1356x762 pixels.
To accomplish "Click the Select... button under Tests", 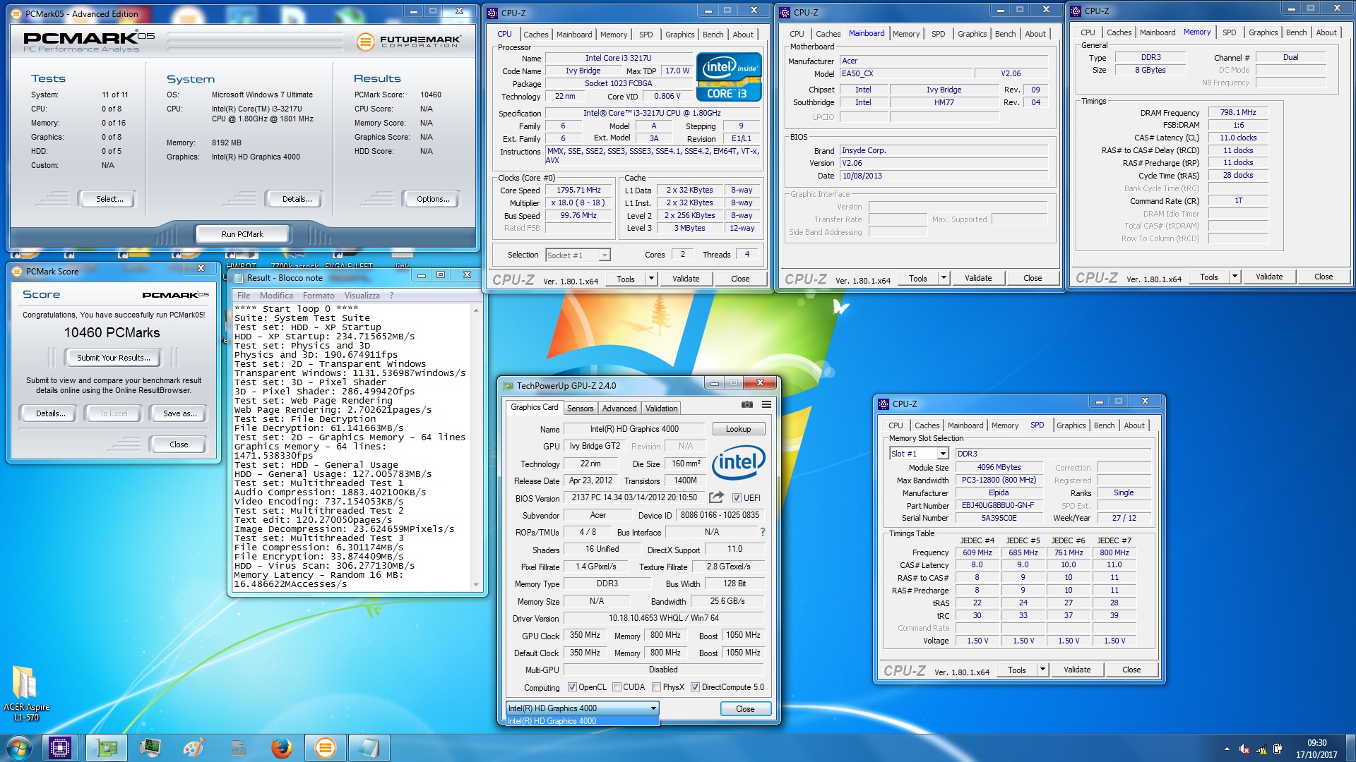I will click(109, 199).
